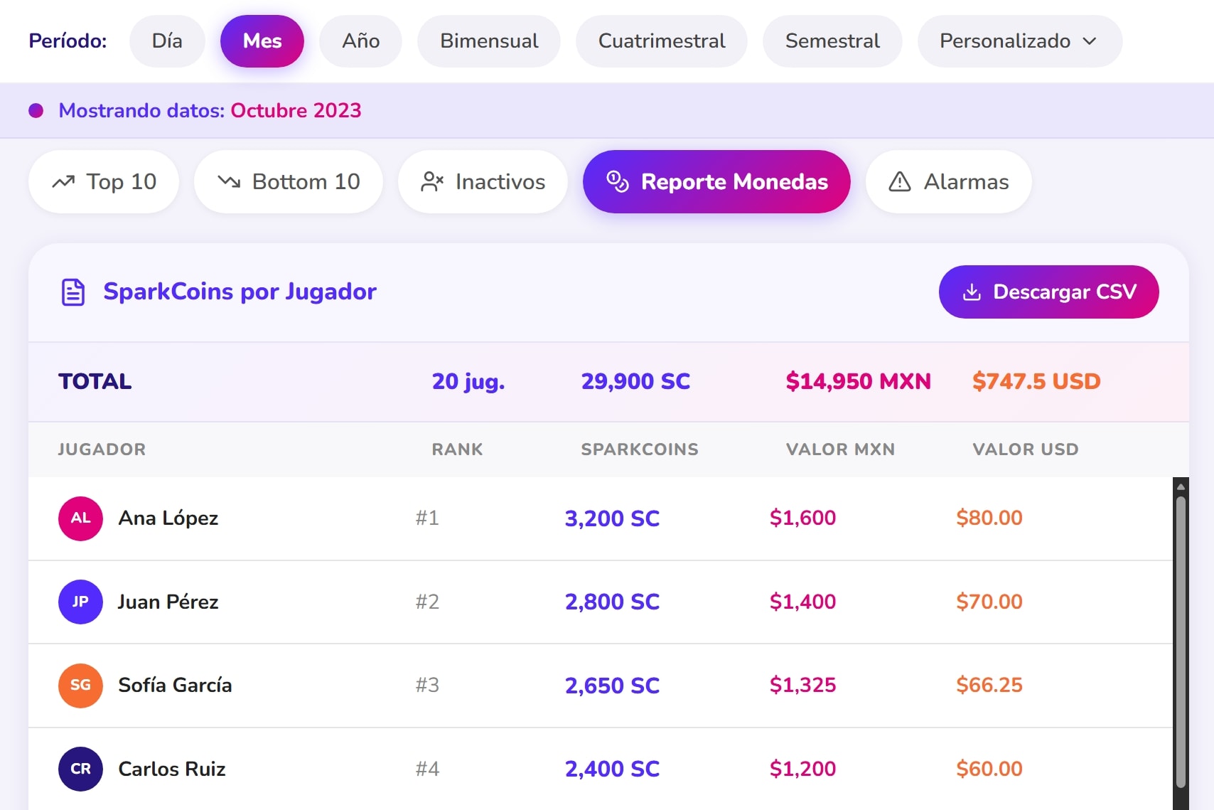1214x810 pixels.
Task: Click the VALOR USD column header
Action: click(x=1025, y=449)
